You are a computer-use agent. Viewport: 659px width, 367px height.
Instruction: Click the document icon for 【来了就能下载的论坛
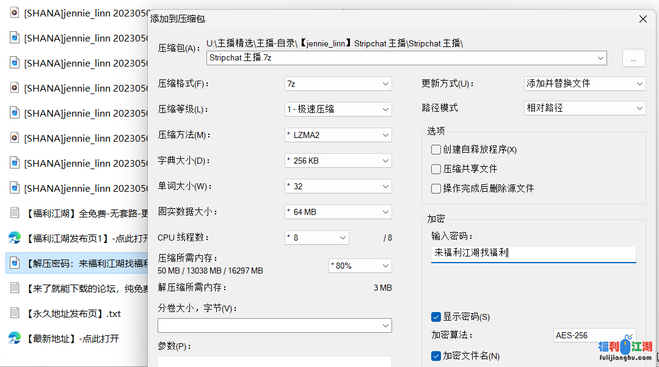[x=14, y=288]
